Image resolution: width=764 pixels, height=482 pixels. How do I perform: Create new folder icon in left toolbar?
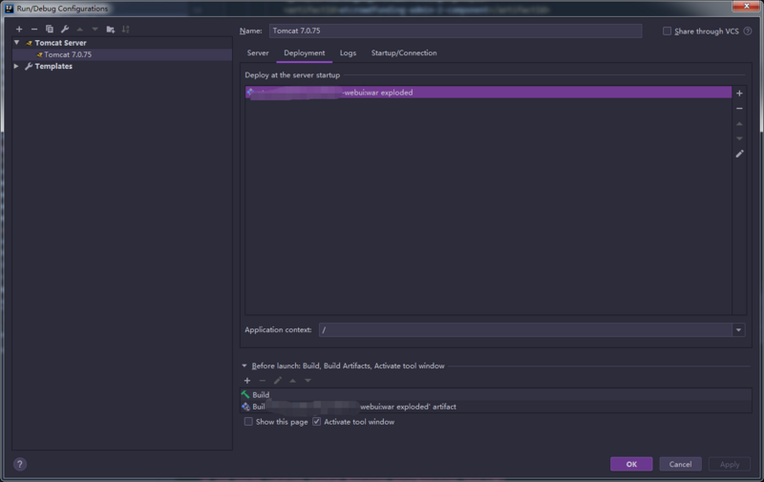(111, 30)
